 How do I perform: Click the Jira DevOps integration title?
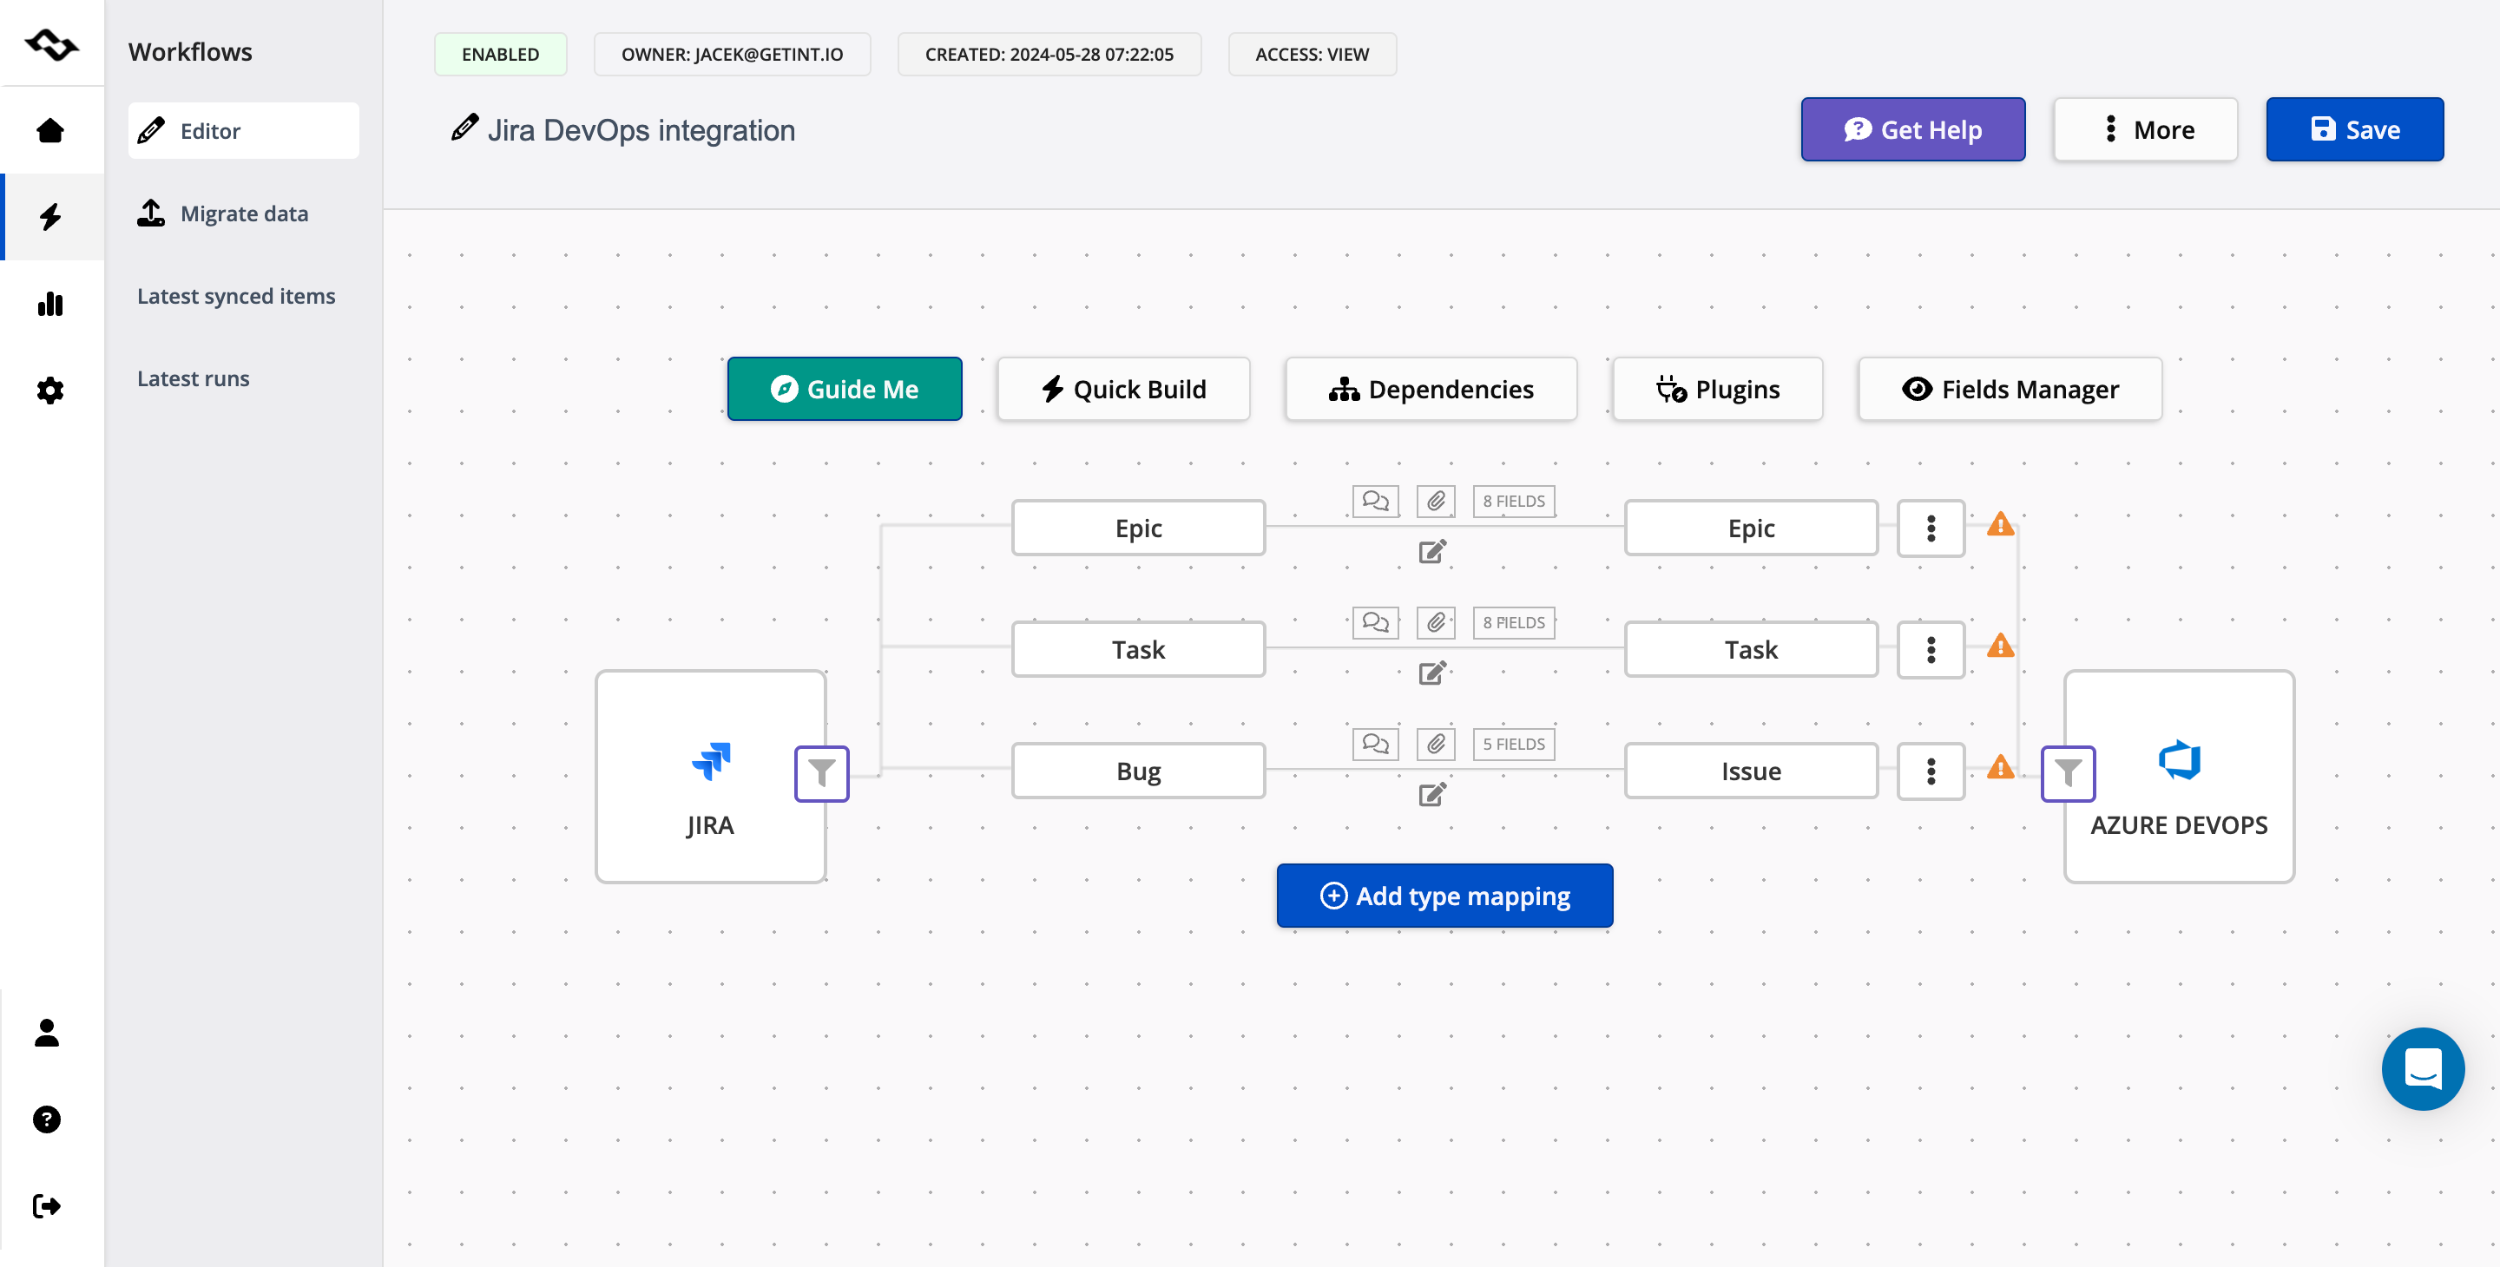point(641,130)
